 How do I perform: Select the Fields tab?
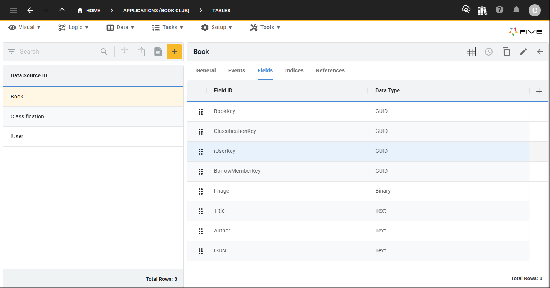[x=265, y=70]
